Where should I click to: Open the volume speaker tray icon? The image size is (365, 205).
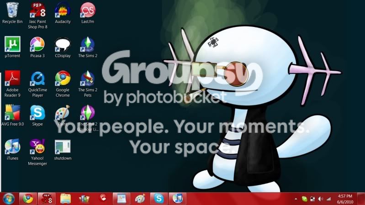coord(321,199)
